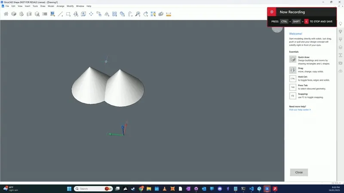Click the Drag icon in Essentials list

tap(293, 70)
